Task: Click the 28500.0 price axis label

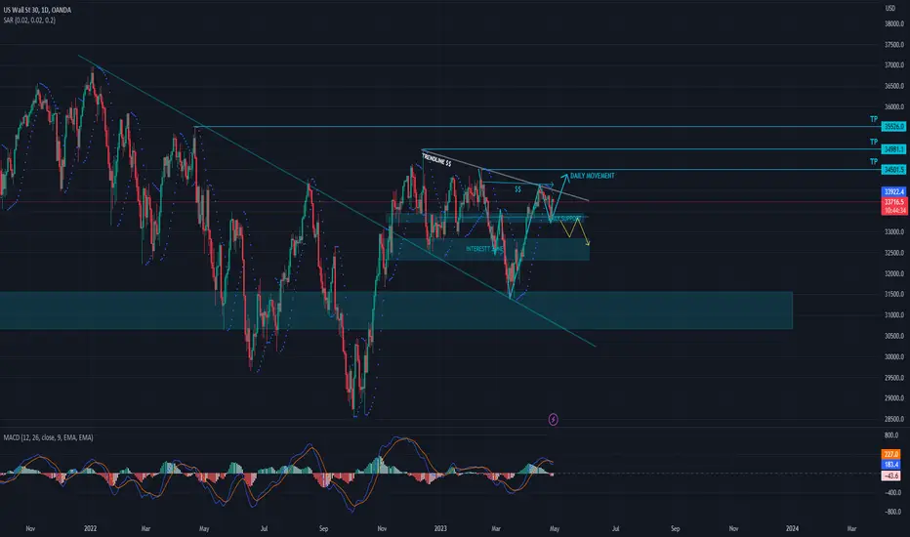Action: click(894, 419)
